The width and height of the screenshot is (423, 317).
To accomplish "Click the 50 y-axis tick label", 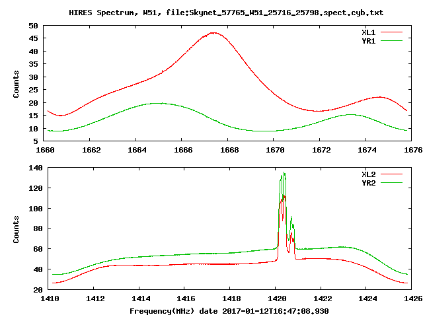I will click(34, 26).
